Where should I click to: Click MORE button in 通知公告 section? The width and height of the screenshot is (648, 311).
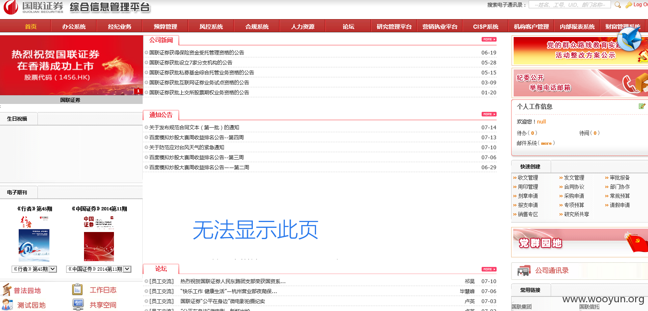(x=489, y=114)
